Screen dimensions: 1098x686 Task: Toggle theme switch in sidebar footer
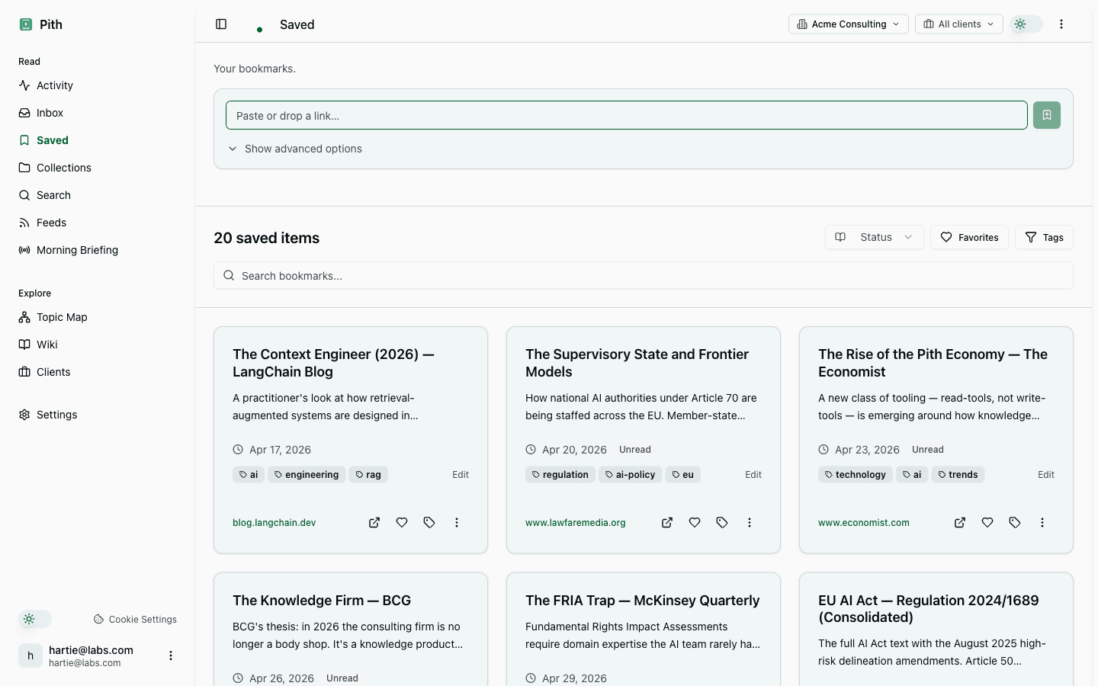[x=35, y=619]
